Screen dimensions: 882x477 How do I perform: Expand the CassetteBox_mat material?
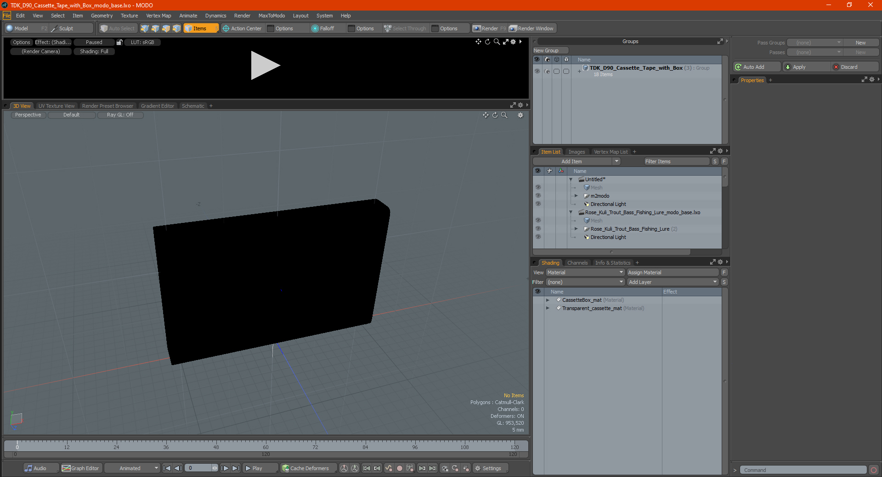tap(548, 300)
